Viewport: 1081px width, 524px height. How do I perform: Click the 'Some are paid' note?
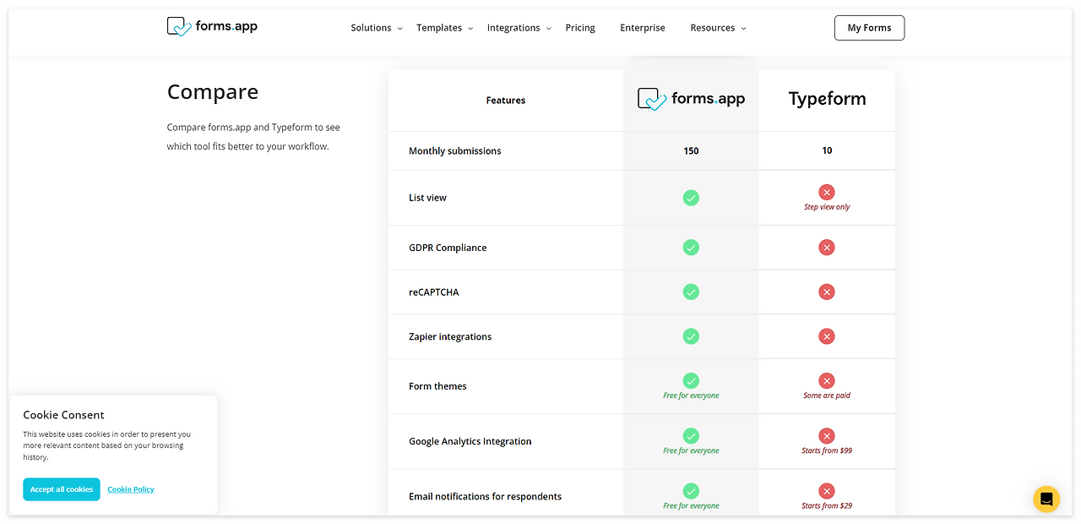(827, 396)
